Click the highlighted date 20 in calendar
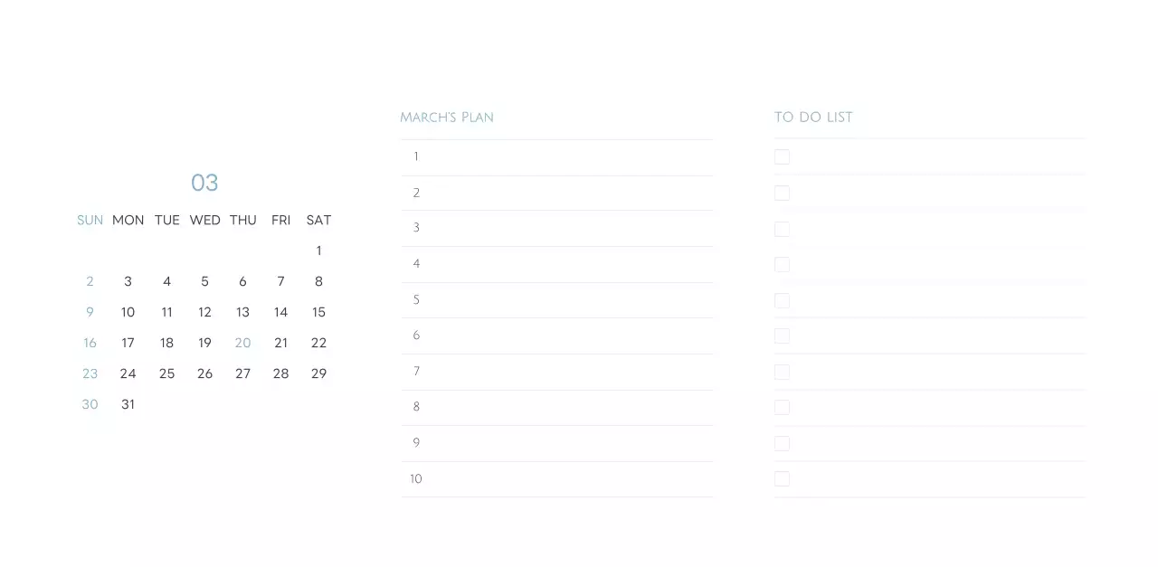 coord(242,343)
